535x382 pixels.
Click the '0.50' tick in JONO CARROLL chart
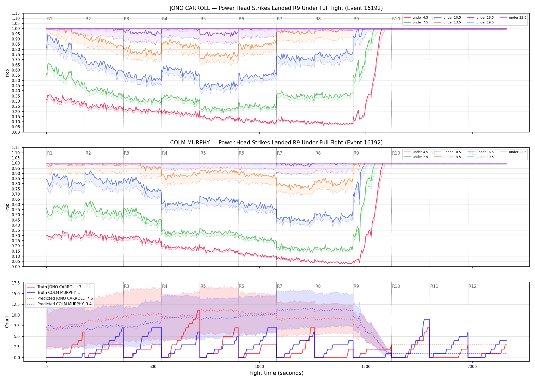[16, 80]
